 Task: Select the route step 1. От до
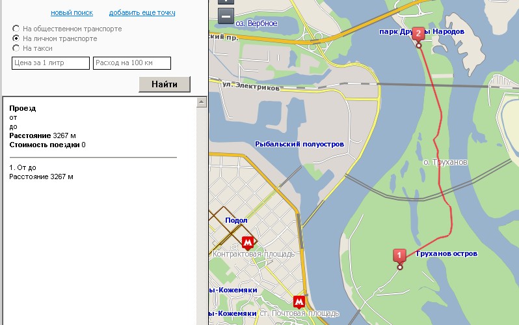tap(27, 167)
